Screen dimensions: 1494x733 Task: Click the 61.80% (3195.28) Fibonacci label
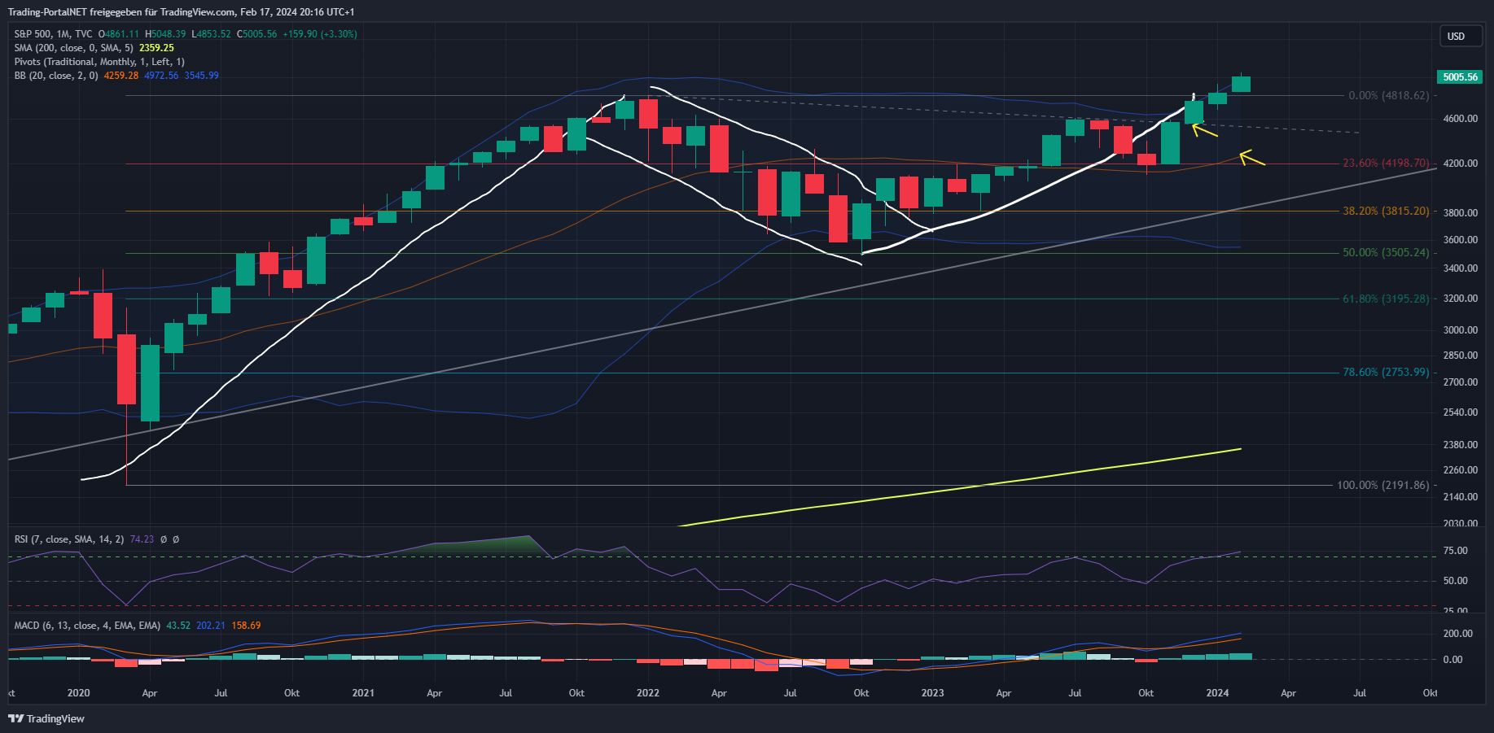(x=1385, y=299)
